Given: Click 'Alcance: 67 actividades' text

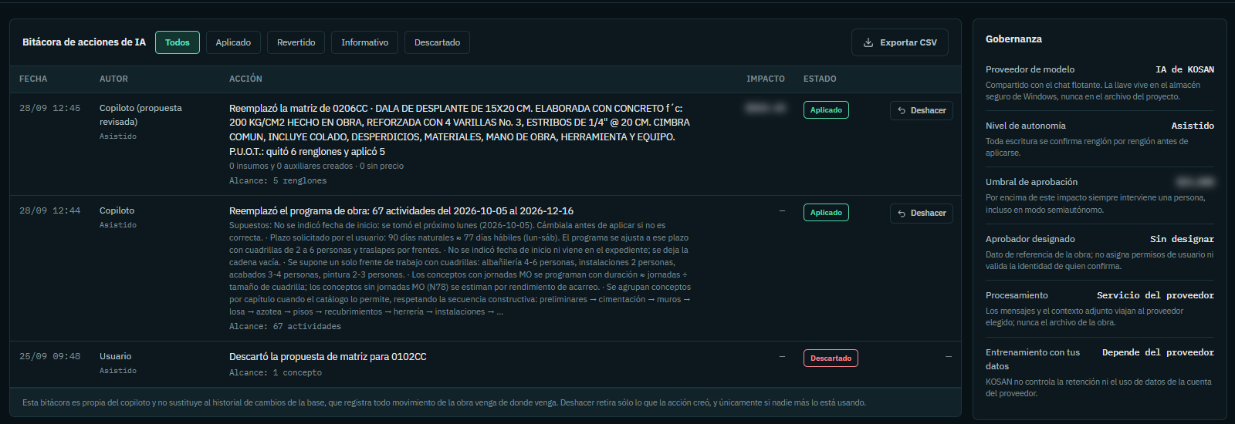Looking at the screenshot, I should coord(285,326).
